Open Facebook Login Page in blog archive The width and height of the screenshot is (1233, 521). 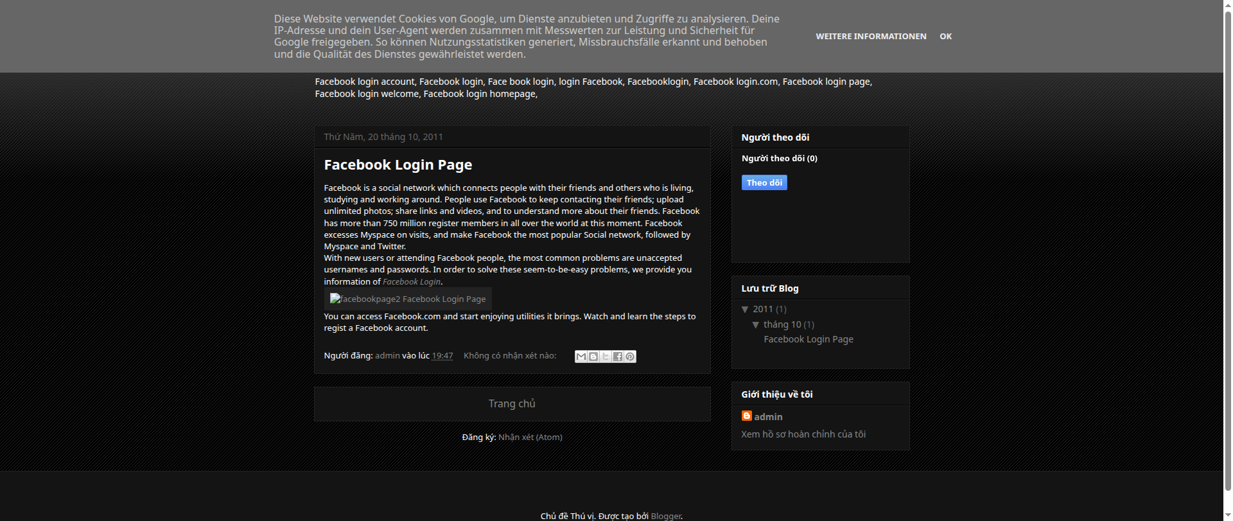coord(808,339)
